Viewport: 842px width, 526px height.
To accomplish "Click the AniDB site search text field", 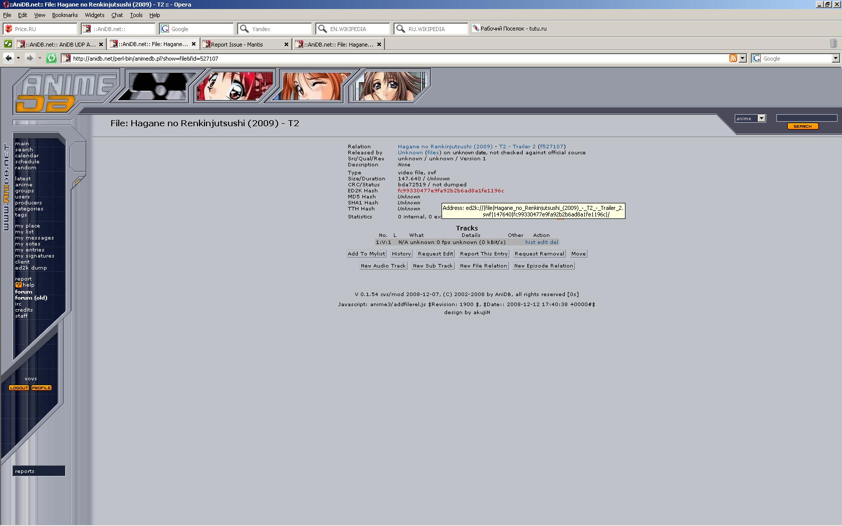I will (806, 118).
